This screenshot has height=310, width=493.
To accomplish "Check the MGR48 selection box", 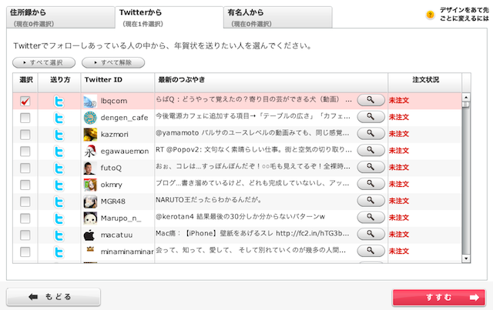I will 25,202.
